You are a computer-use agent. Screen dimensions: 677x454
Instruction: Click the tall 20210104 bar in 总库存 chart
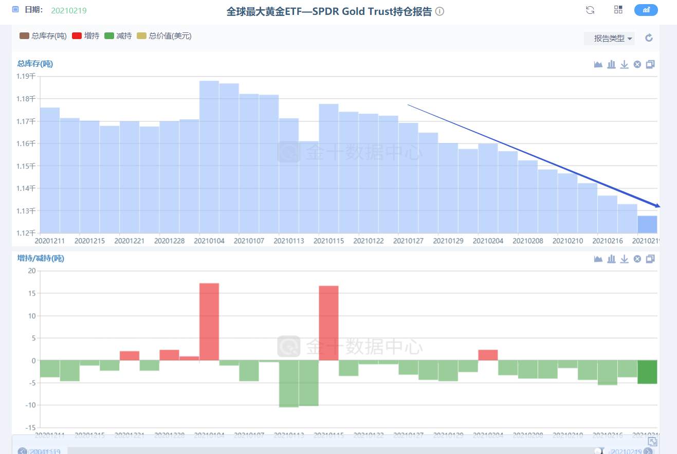(209, 157)
